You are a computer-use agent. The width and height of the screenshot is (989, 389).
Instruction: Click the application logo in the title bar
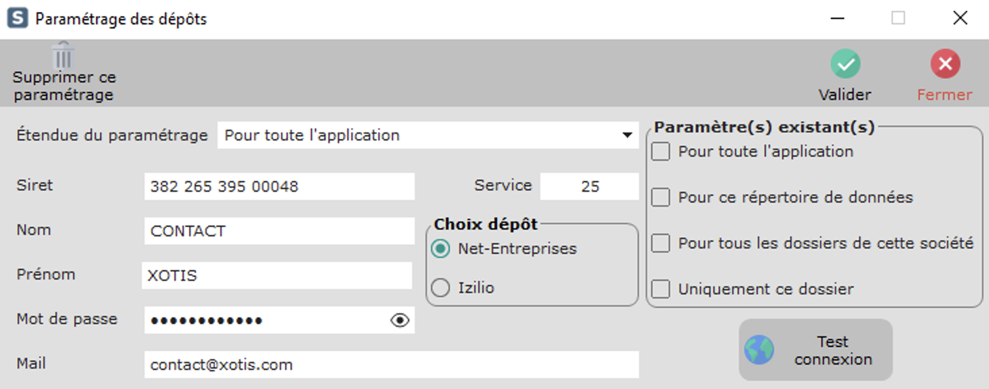pyautogui.click(x=18, y=18)
